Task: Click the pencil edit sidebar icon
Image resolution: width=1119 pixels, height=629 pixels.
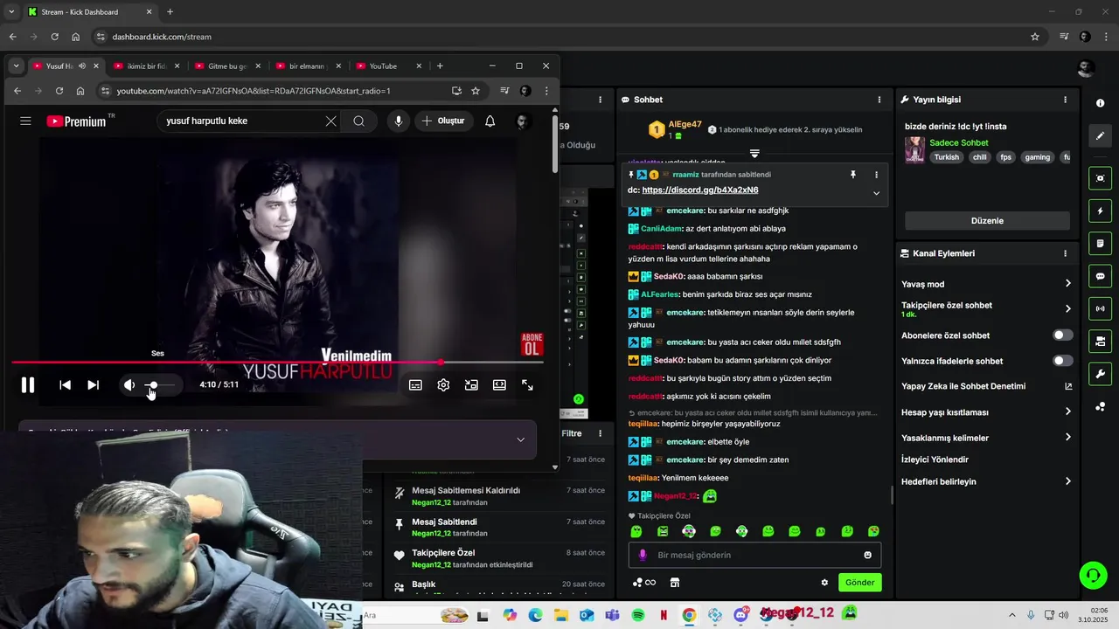Action: (x=1100, y=135)
